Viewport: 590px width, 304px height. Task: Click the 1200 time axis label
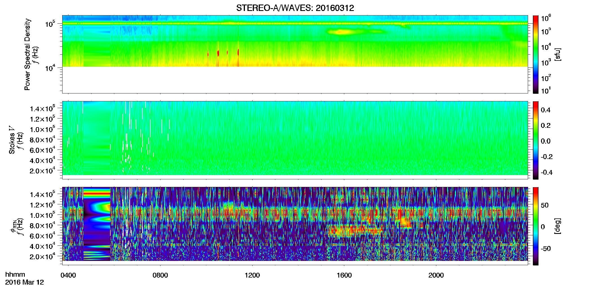tap(252, 275)
